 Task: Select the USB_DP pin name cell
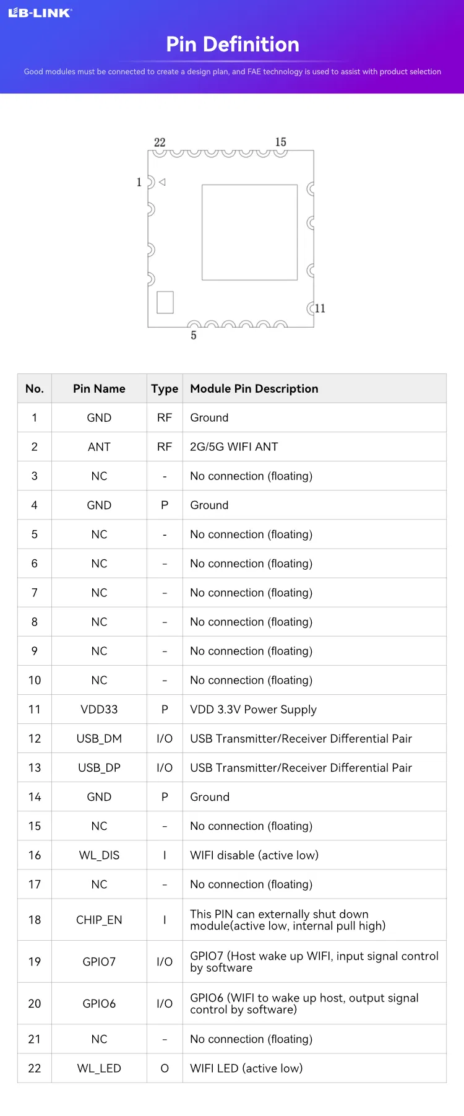pyautogui.click(x=99, y=768)
